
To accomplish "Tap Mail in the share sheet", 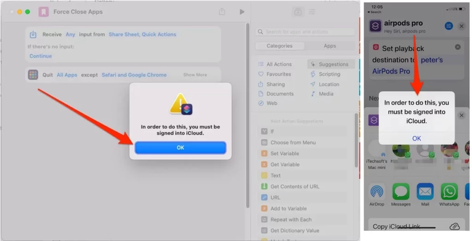I will (425, 194).
